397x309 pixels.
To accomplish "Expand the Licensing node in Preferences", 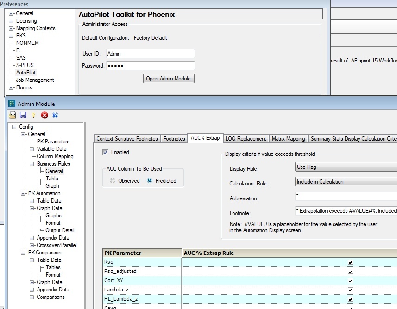I will pos(11,21).
